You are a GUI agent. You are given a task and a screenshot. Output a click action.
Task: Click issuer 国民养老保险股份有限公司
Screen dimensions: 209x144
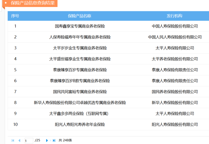tap(175, 92)
